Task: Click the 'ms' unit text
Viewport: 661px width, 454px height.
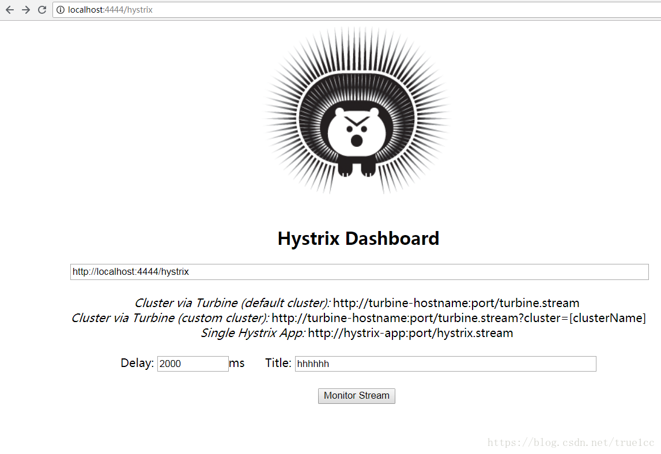Action: [237, 363]
